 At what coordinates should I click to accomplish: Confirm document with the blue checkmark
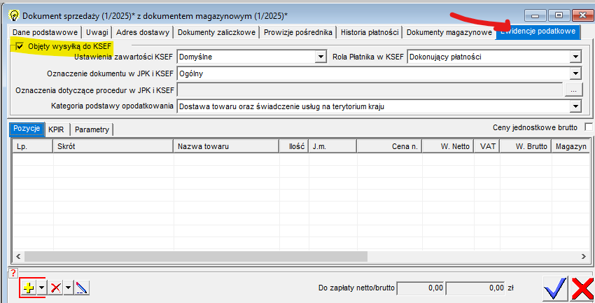(x=555, y=288)
